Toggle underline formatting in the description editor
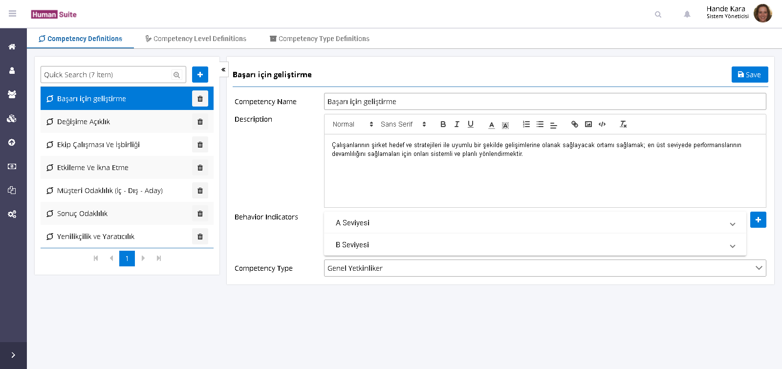Viewport: 782px width, 369px height. point(470,124)
